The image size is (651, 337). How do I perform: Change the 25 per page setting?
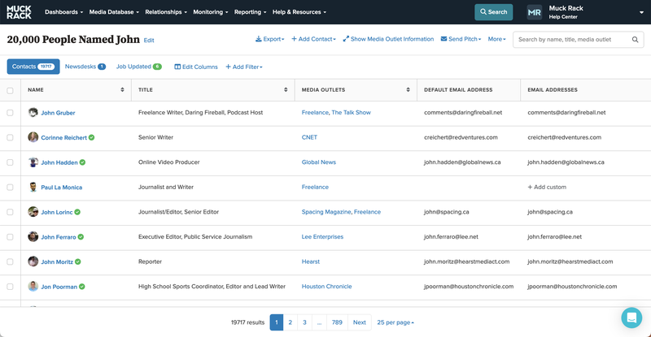point(395,322)
